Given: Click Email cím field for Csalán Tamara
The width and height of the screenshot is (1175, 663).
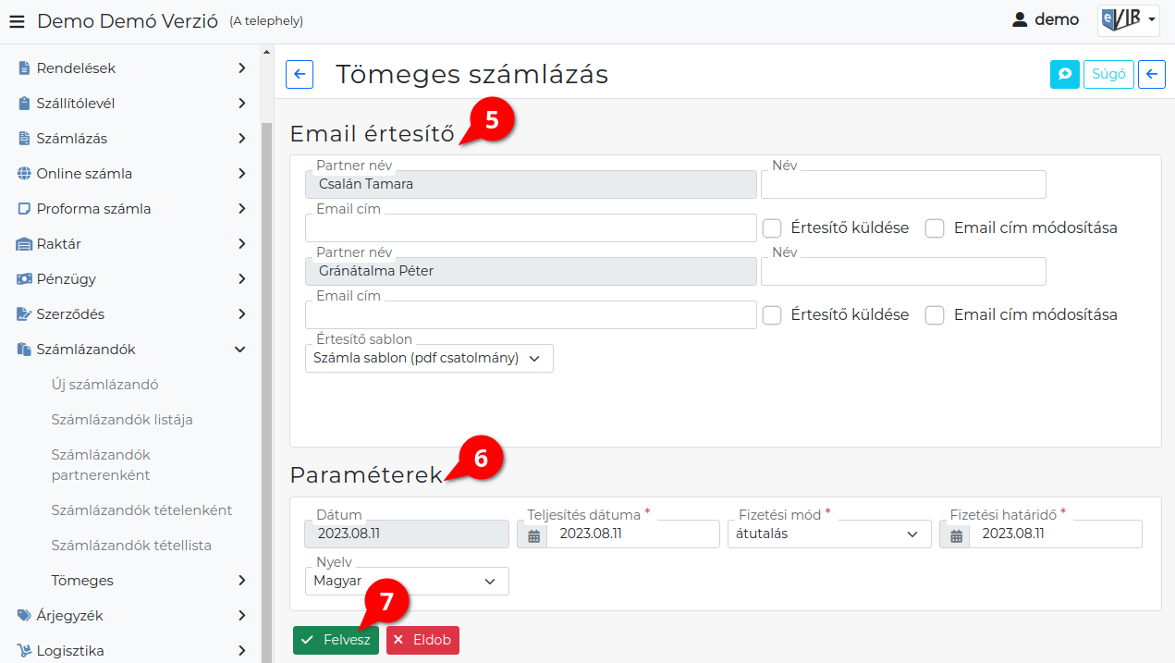Looking at the screenshot, I should coord(531,228).
